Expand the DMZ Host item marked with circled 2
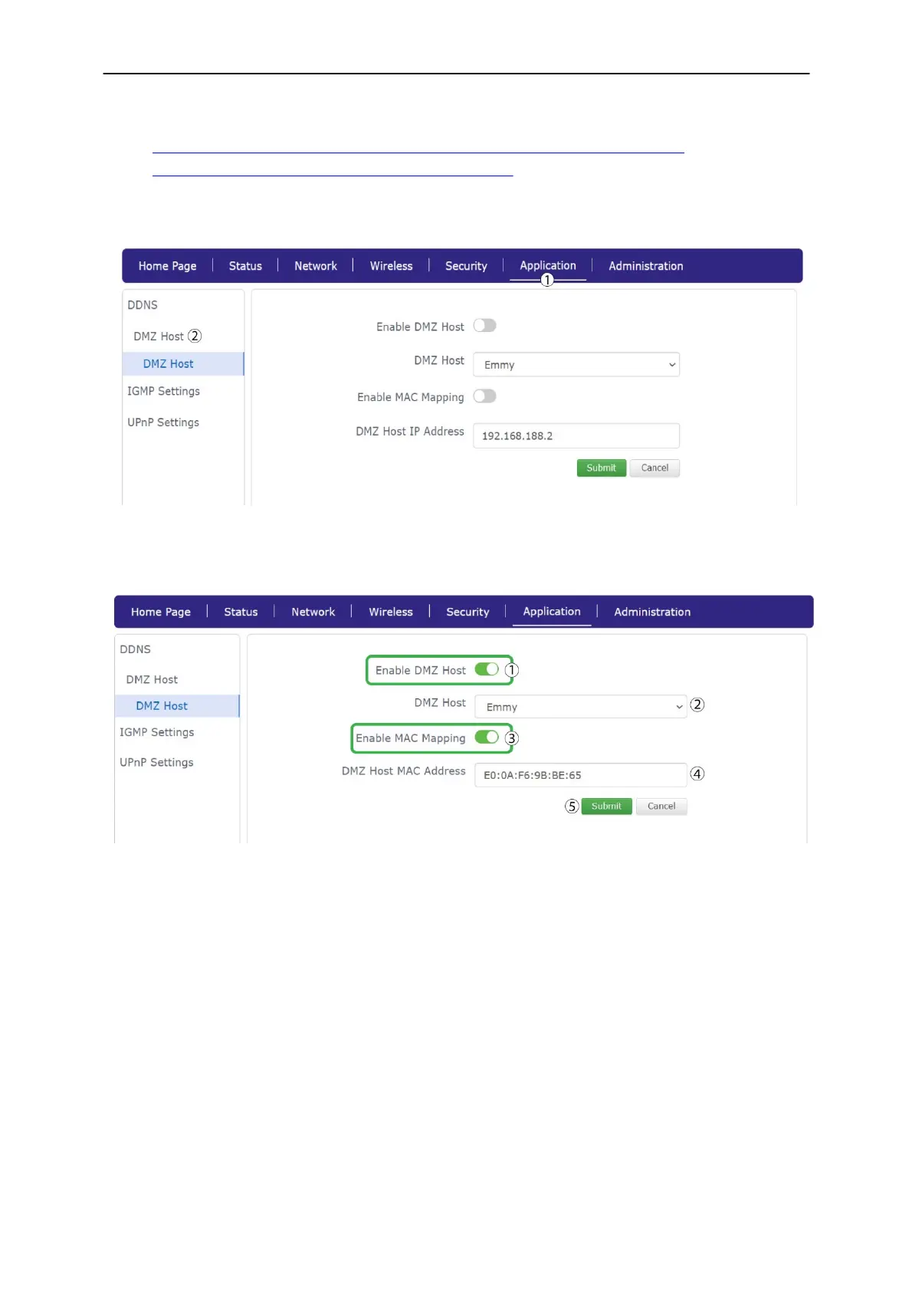This screenshot has width=912, height=1291. (x=159, y=336)
